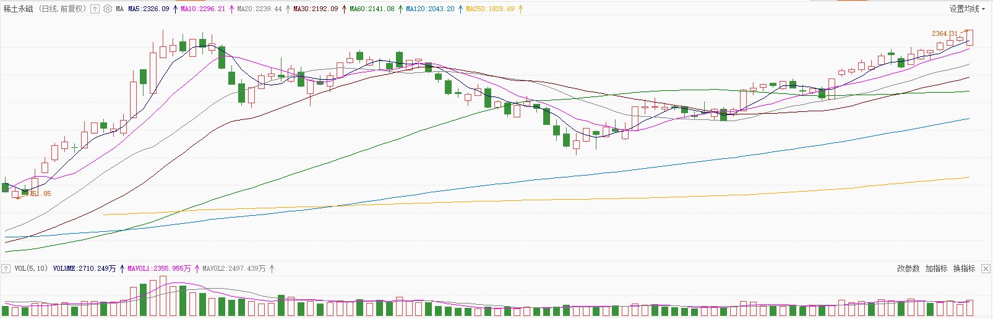Image resolution: width=993 pixels, height=319 pixels.
Task: Click the last red candlestick on chart
Action: click(x=969, y=38)
